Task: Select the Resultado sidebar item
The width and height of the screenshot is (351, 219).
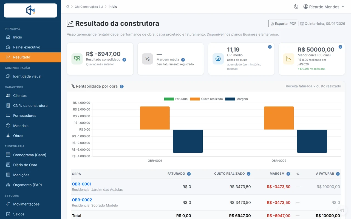Action: point(30,57)
